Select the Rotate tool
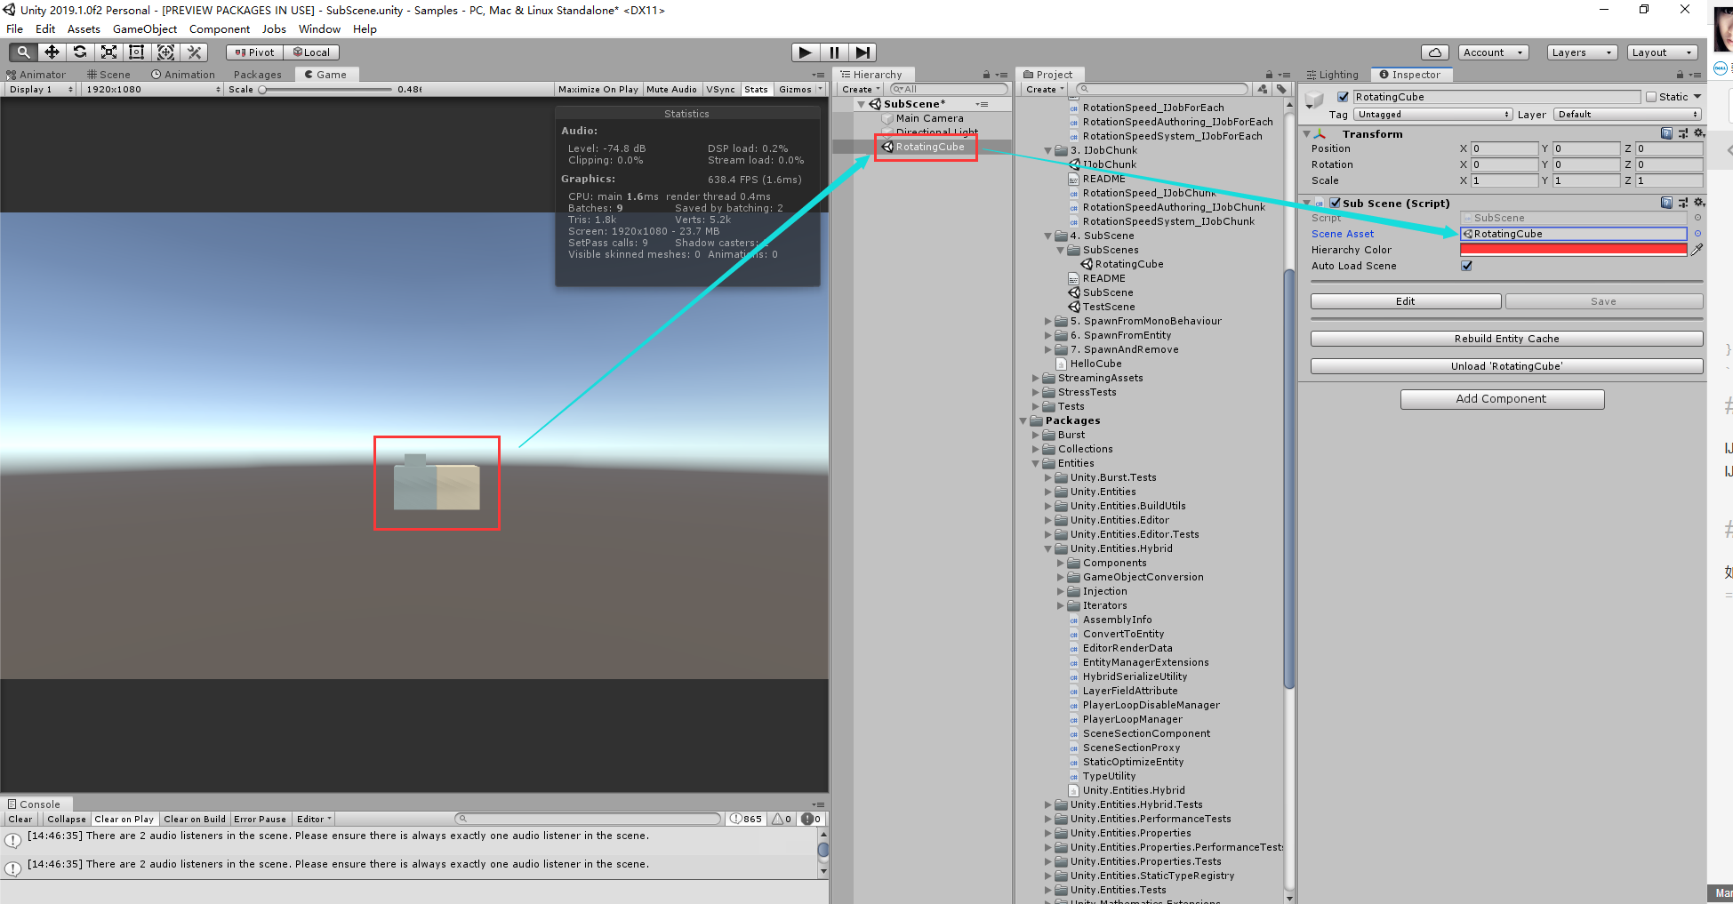This screenshot has height=904, width=1733. pyautogui.click(x=80, y=52)
